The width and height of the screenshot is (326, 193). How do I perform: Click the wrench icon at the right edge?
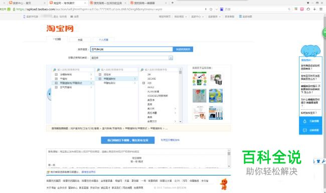pos(323,161)
